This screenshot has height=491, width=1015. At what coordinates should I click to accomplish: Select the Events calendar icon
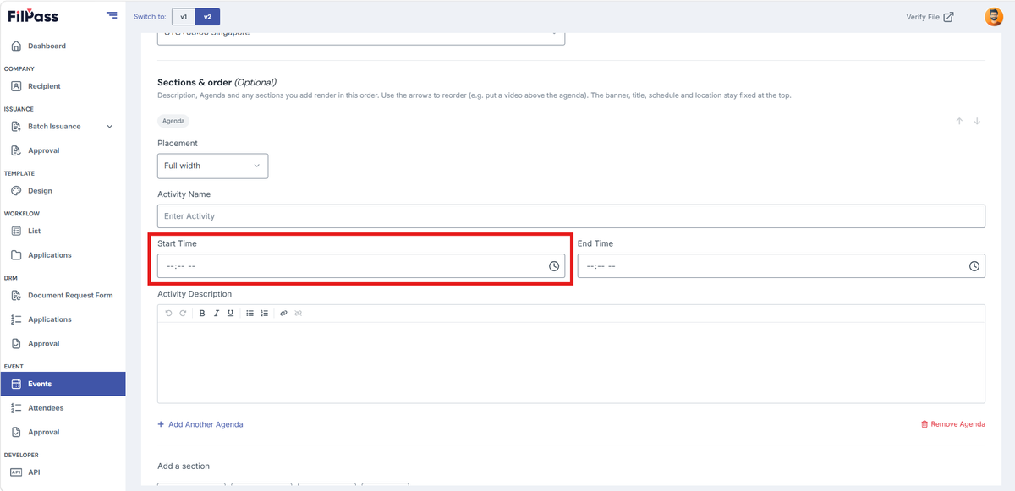coord(16,384)
